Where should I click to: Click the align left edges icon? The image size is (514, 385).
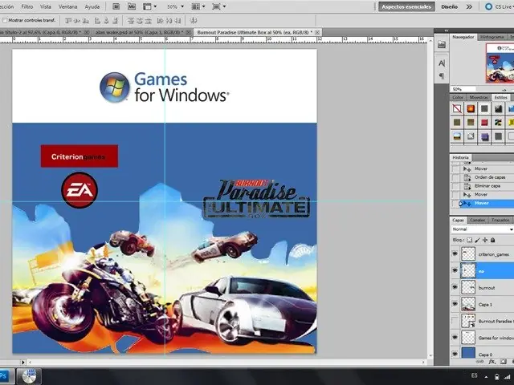(97, 21)
